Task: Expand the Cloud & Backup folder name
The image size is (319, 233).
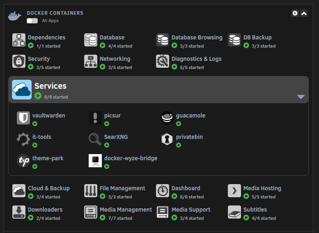Action: 48,188
